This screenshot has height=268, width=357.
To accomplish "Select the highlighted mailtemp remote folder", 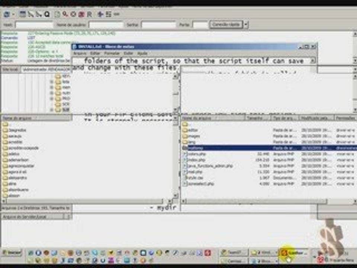I will [x=269, y=148].
